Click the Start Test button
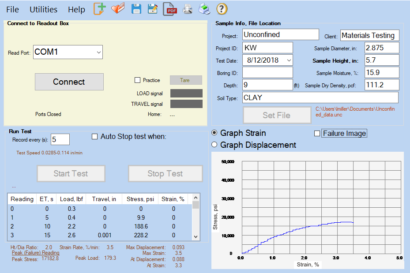The image size is (410, 273). click(71, 173)
